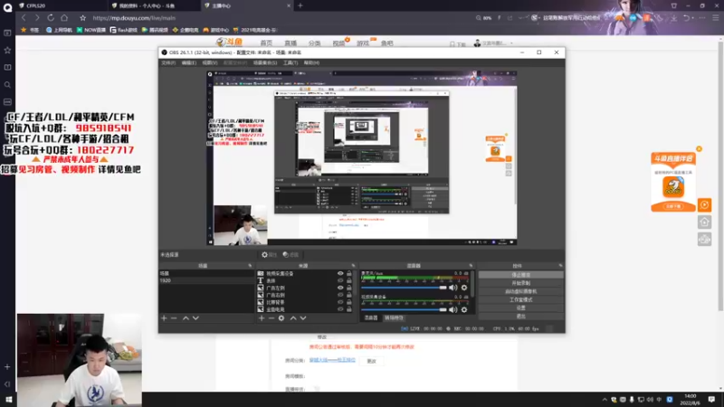
Task: Click the browser address bar
Action: click(x=277, y=18)
